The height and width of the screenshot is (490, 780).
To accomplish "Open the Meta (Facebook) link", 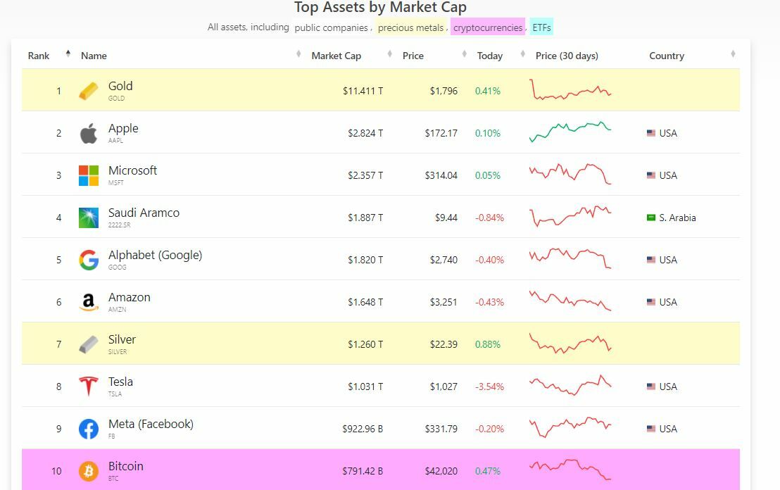I will [151, 424].
